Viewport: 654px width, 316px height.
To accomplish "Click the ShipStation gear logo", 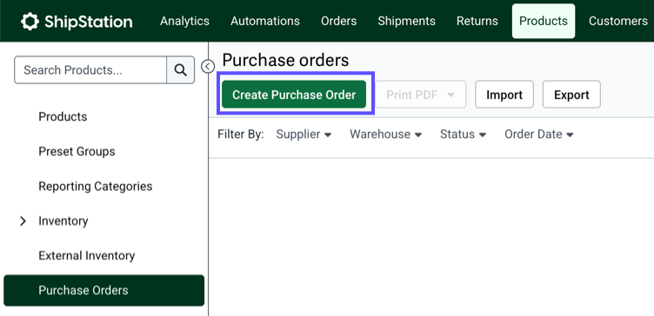I will [30, 21].
